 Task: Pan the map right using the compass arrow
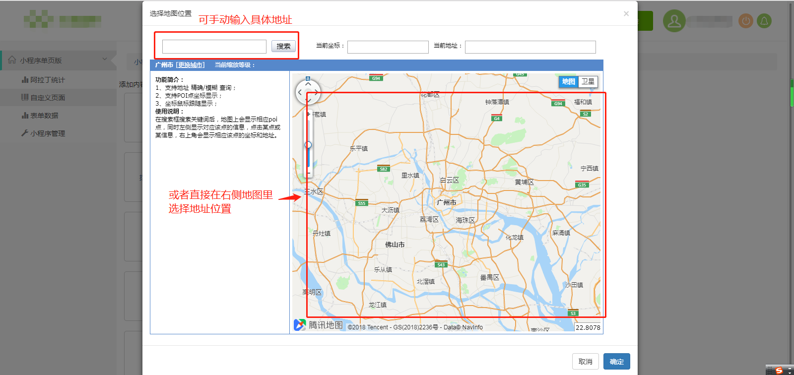(x=316, y=92)
